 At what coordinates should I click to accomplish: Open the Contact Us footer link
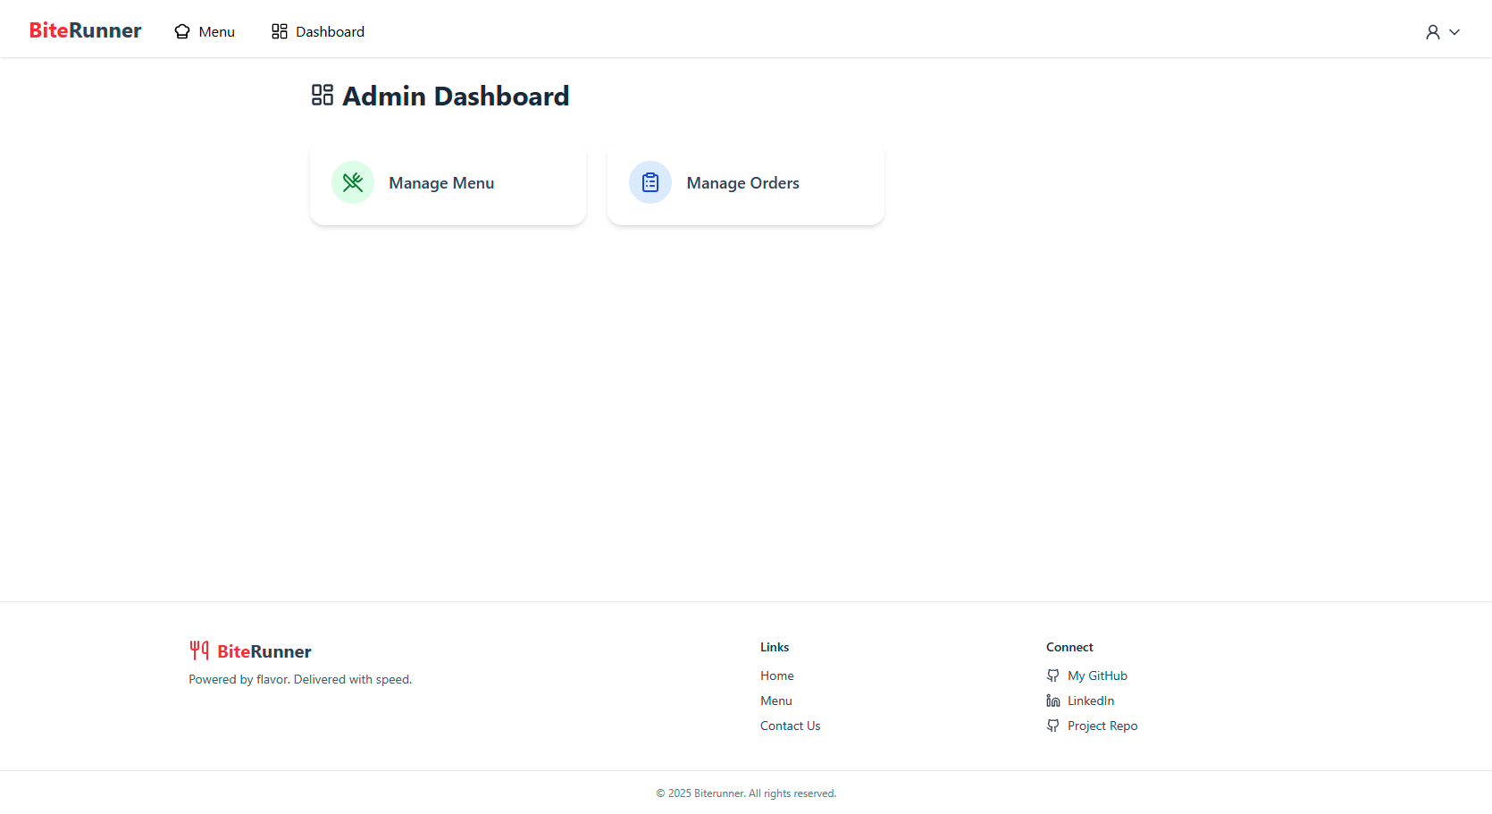(791, 726)
